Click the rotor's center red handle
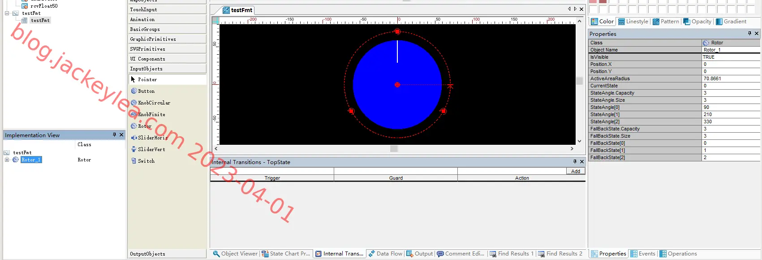This screenshot has height=260, width=762. pyautogui.click(x=397, y=85)
